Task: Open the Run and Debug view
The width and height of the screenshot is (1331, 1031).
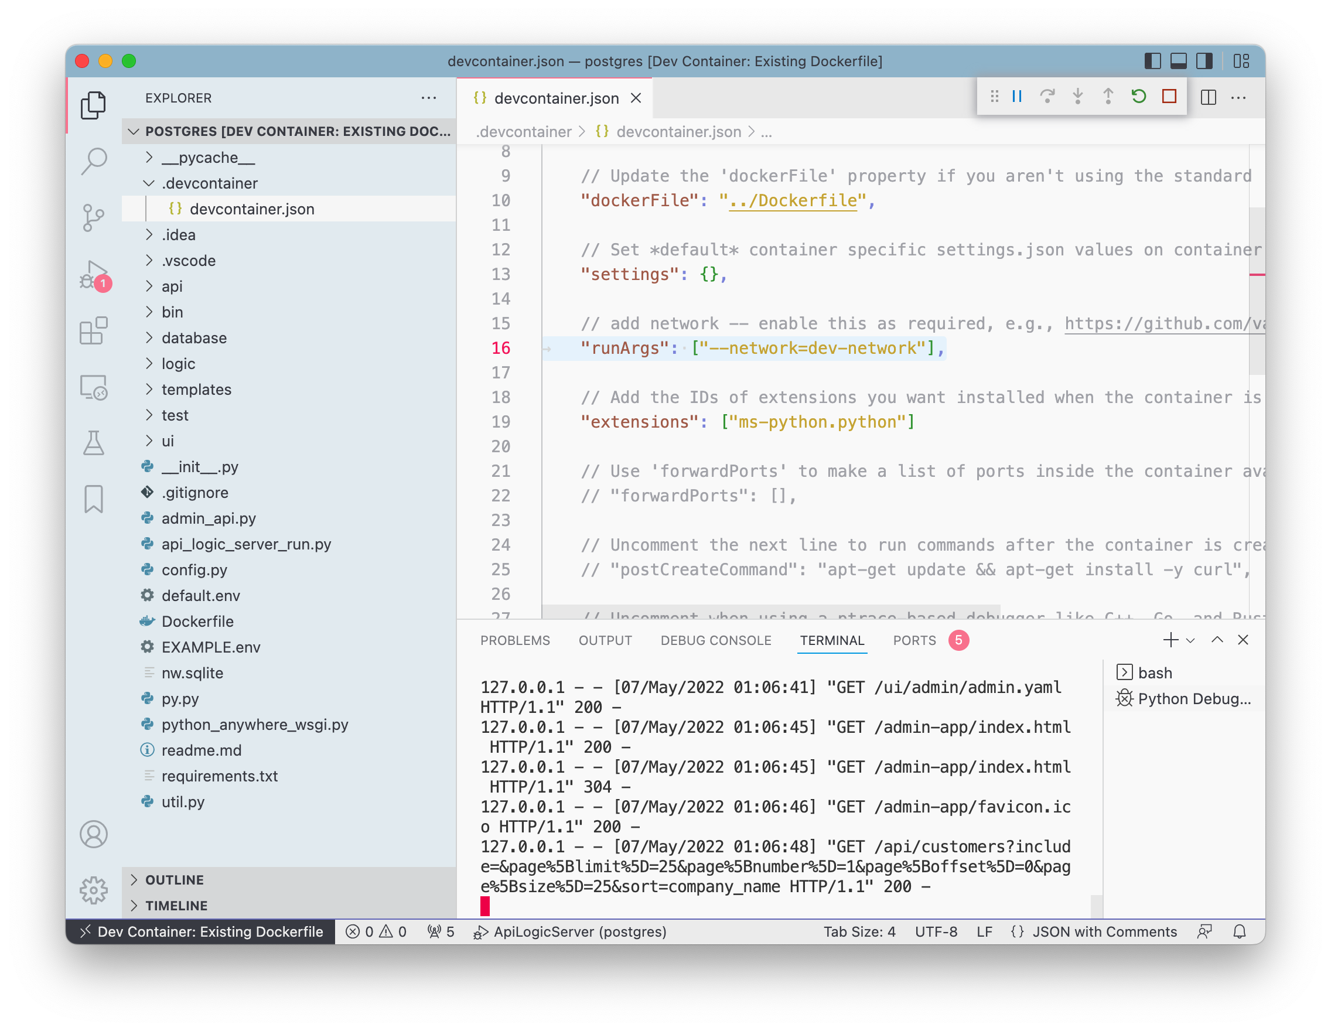Action: point(94,275)
